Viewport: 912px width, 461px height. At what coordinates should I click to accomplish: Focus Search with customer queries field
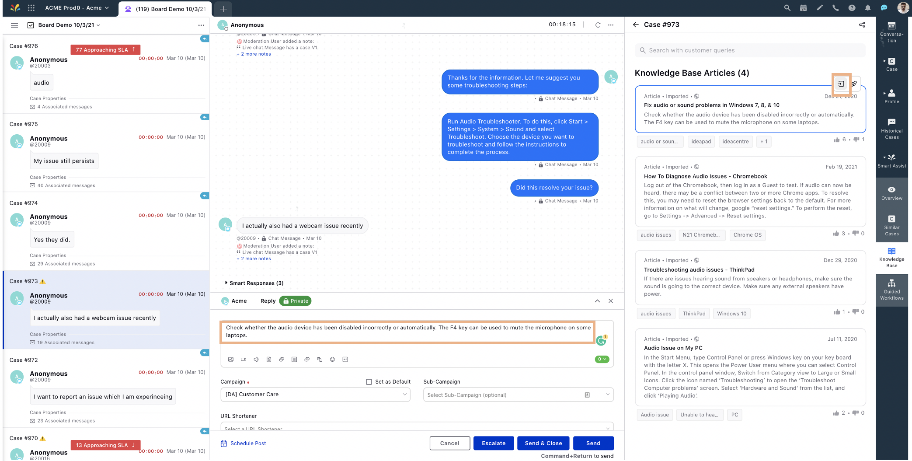click(750, 50)
